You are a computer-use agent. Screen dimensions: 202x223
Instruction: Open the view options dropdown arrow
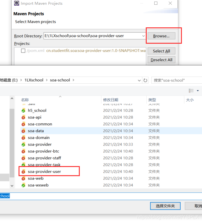pos(198,91)
